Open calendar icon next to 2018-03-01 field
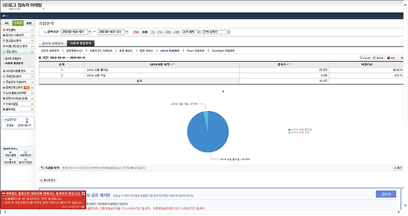 [90, 32]
